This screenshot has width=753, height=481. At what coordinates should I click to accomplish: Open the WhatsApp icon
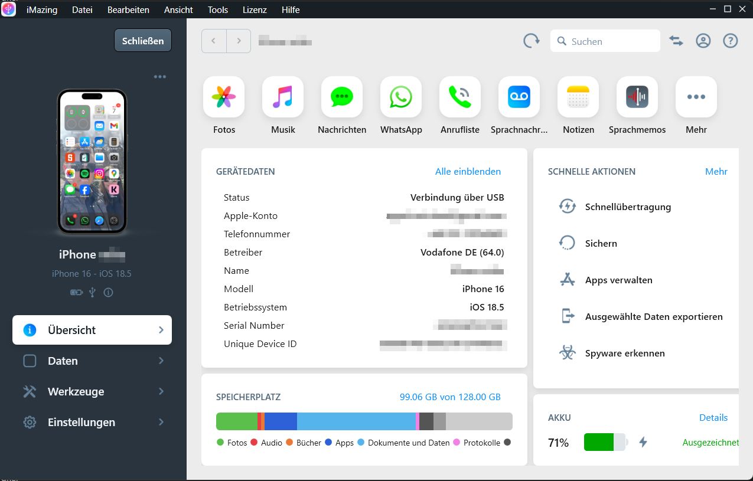tap(401, 97)
